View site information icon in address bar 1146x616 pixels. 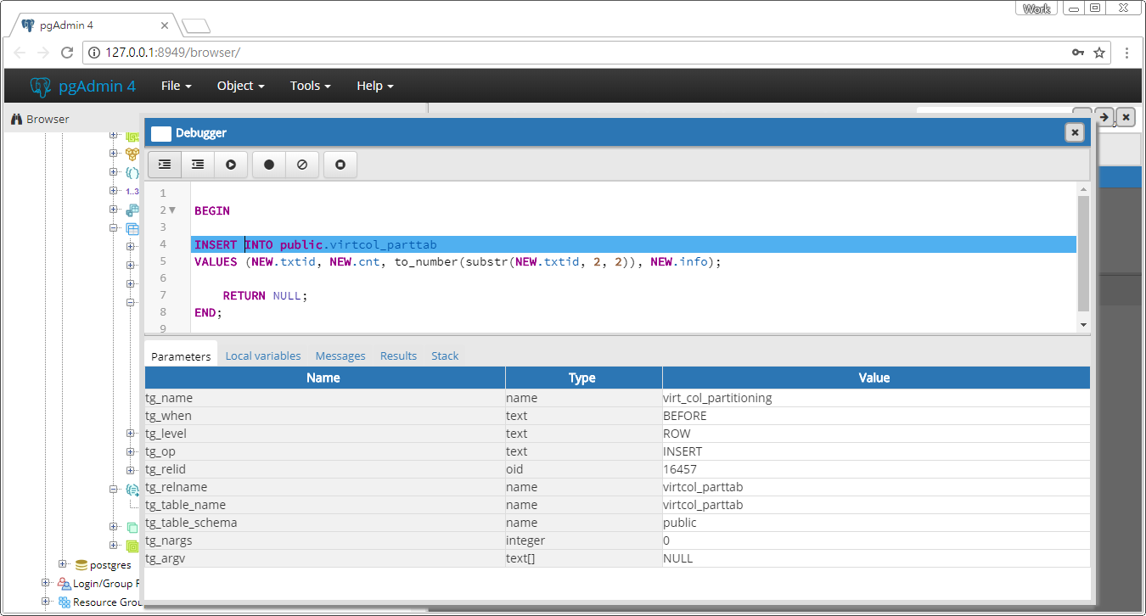pyautogui.click(x=95, y=53)
